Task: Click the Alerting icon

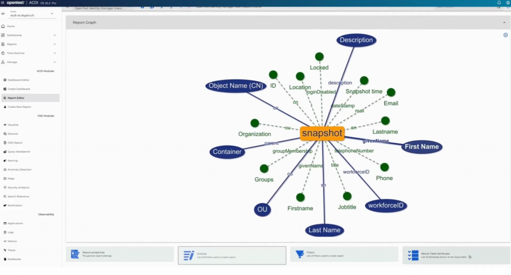Action: tap(5, 161)
